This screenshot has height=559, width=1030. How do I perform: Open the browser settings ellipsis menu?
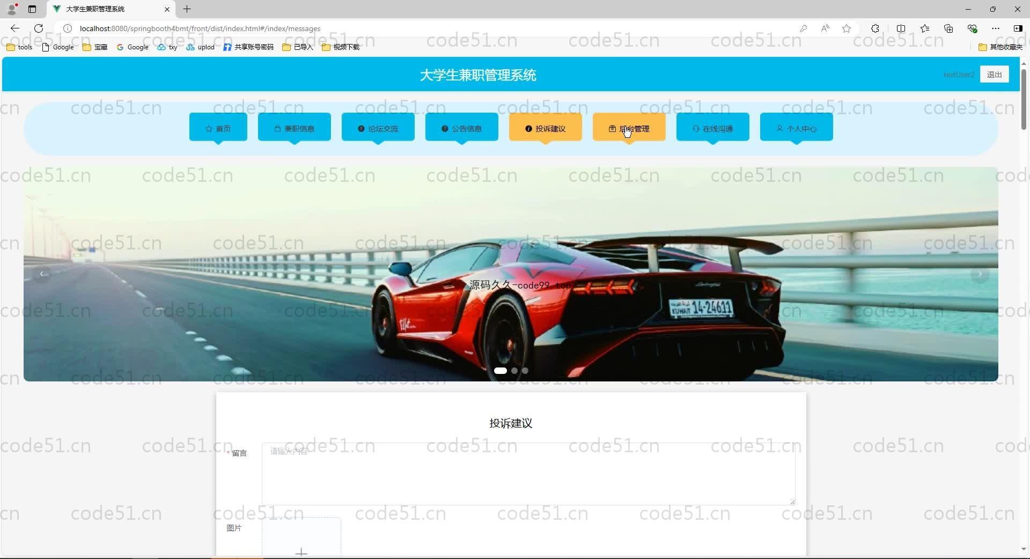(x=996, y=28)
